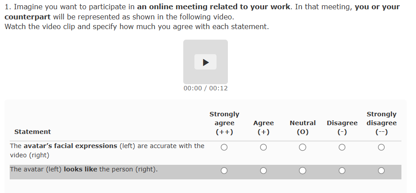Select Disagree for facial expressions statement
The width and height of the screenshot is (416, 193).
[x=342, y=148]
